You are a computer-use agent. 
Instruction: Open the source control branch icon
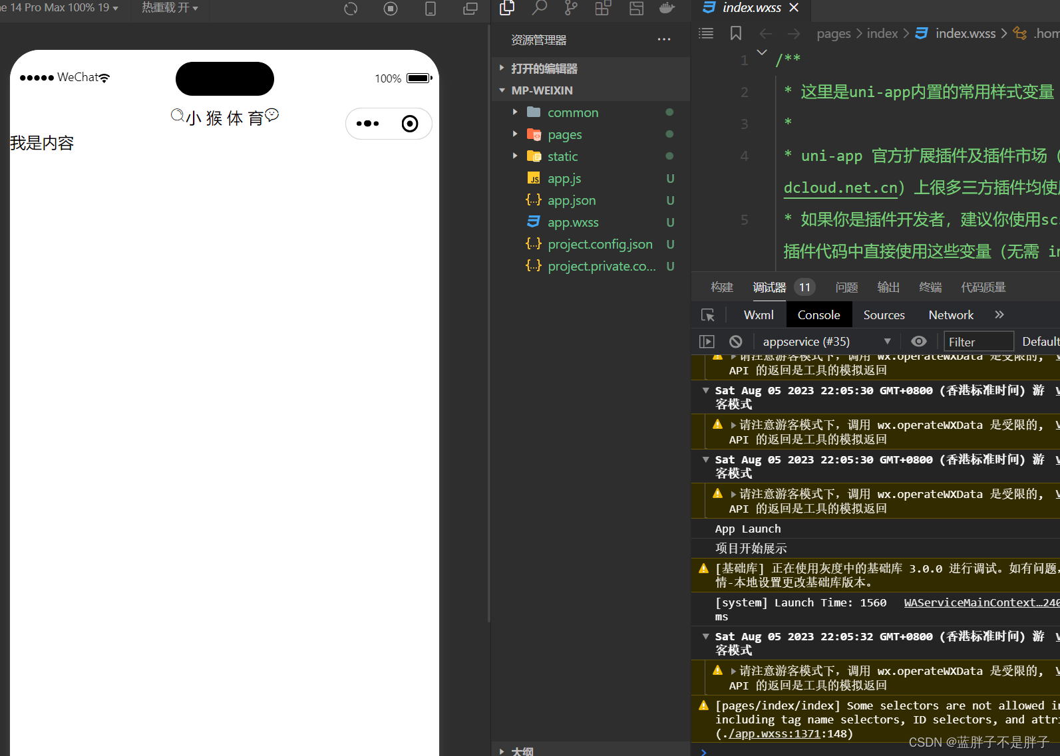[x=571, y=8]
